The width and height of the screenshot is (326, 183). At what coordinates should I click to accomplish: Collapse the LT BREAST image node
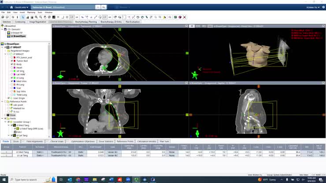2,48
